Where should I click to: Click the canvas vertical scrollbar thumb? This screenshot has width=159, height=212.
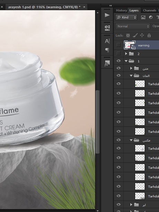(x=97, y=122)
